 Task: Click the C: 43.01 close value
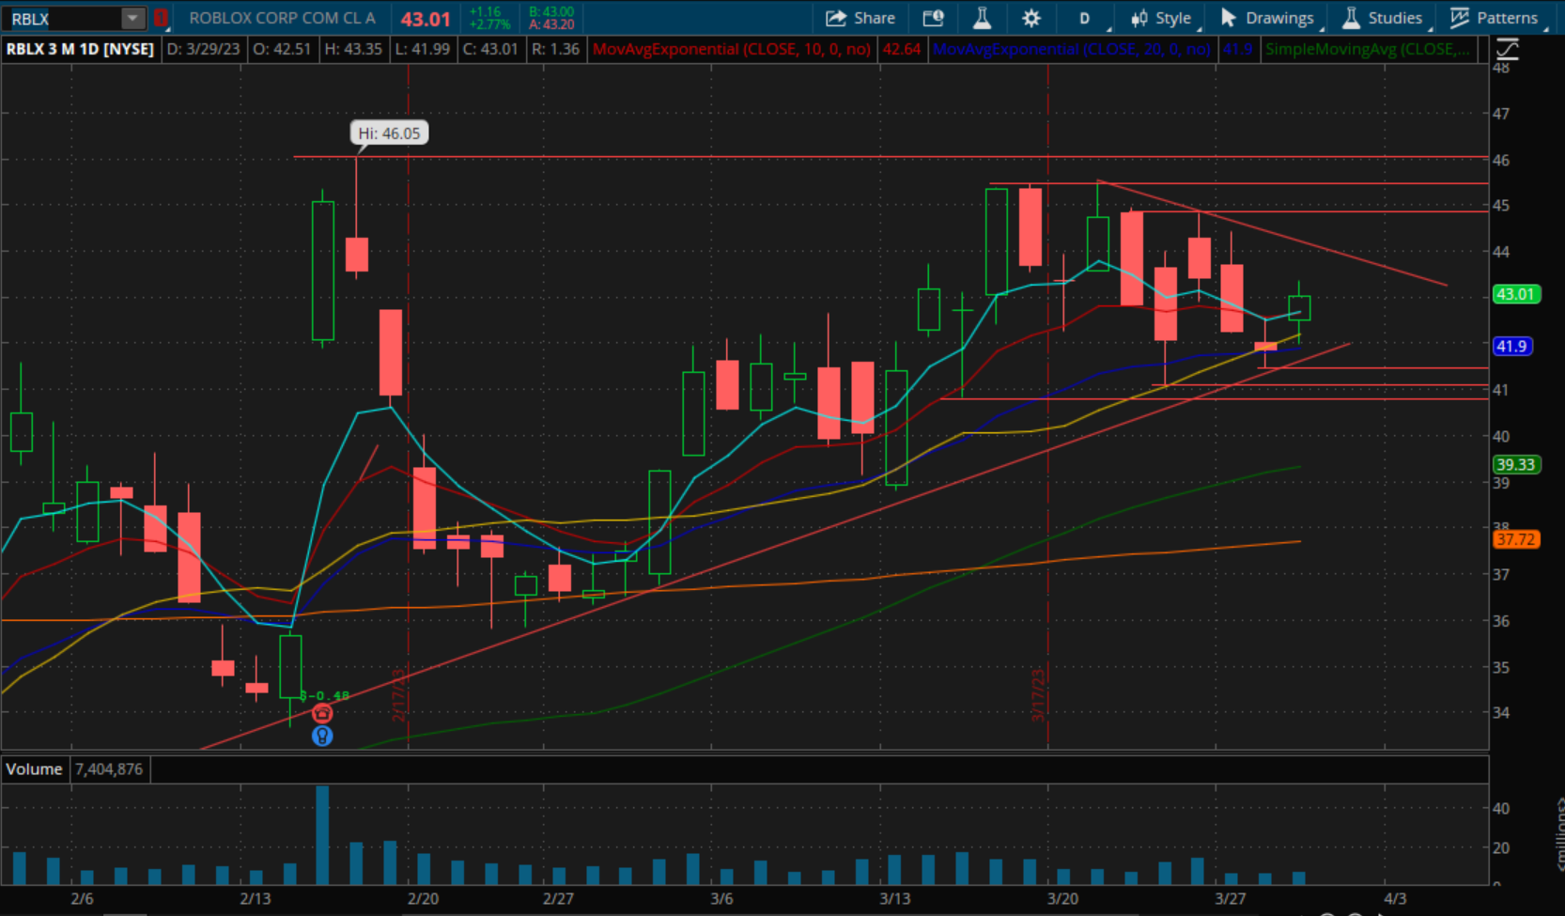pos(489,49)
